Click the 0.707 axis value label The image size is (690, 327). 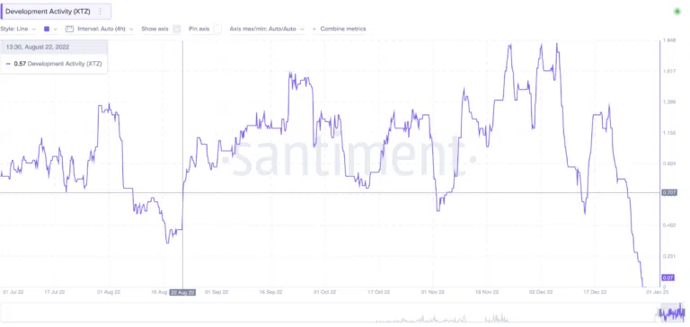pyautogui.click(x=668, y=192)
